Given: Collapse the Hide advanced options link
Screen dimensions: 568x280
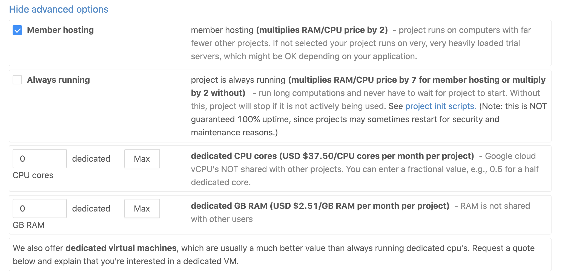Looking at the screenshot, I should 59,9.
